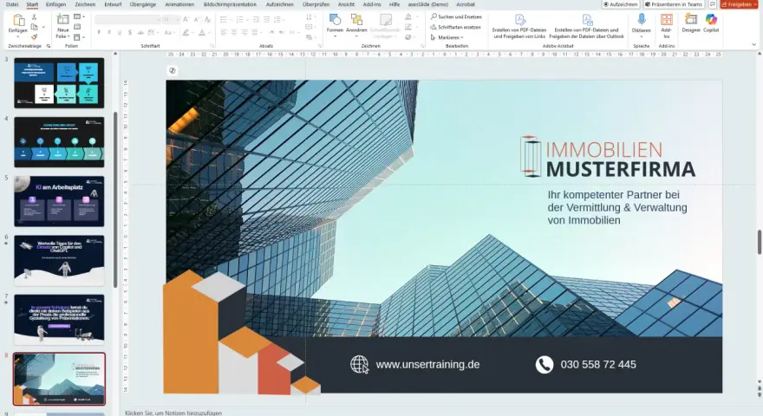Select slide 3 thumbnail
This screenshot has height=416, width=763.
coord(59,82)
